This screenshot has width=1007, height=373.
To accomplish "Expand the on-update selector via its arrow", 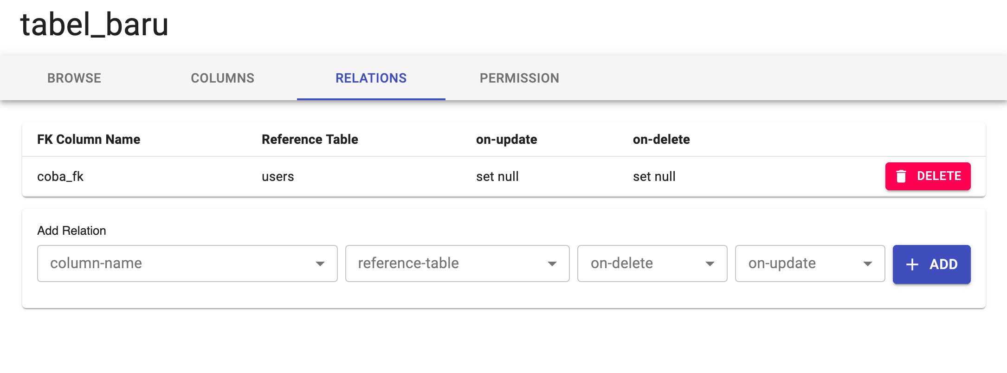I will pyautogui.click(x=867, y=264).
